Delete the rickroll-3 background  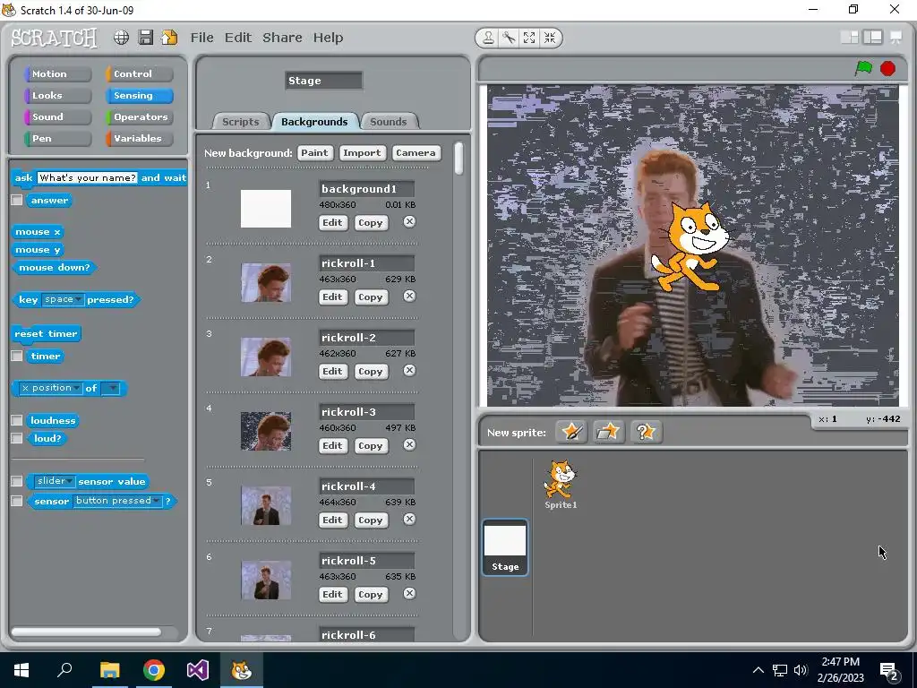(x=409, y=444)
